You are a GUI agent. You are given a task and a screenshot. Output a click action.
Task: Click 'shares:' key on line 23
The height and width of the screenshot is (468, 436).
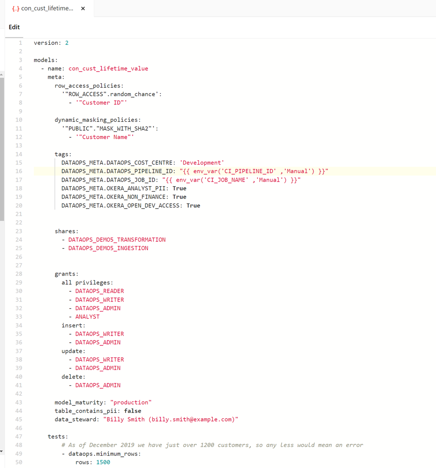(67, 231)
